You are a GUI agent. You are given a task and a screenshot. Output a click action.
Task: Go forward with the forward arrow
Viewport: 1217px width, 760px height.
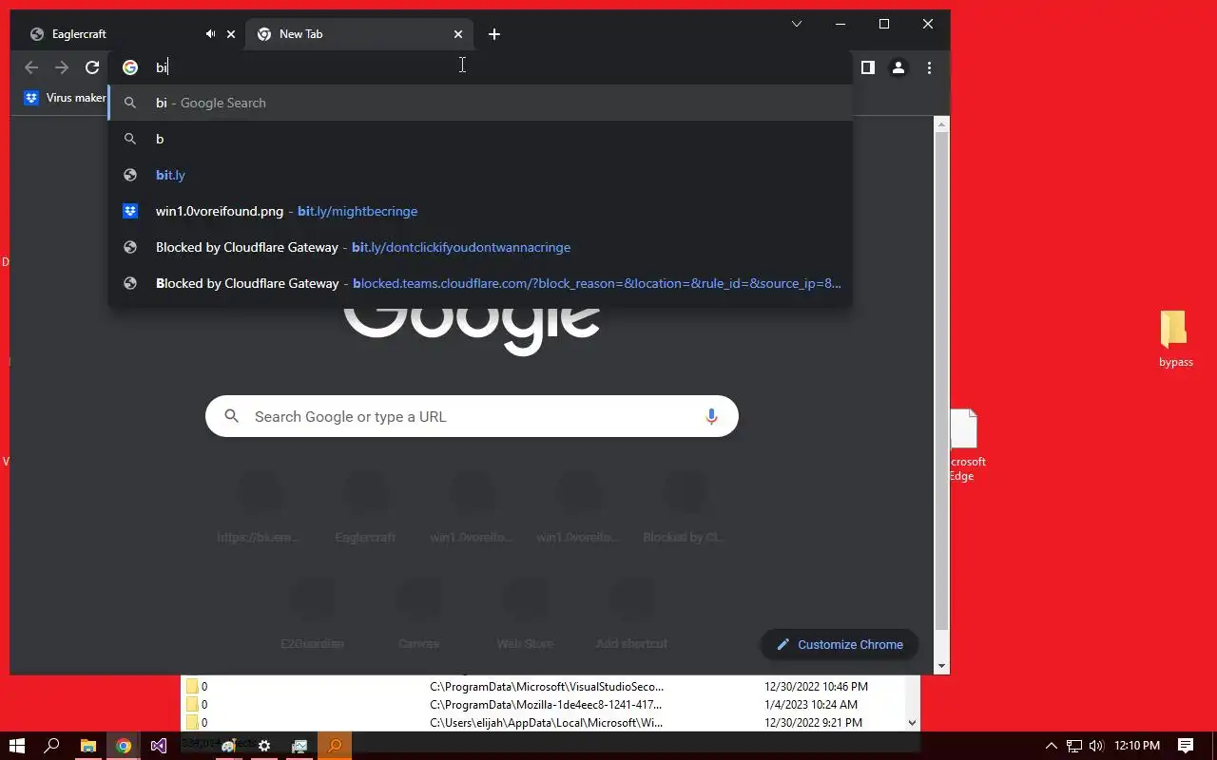point(62,67)
